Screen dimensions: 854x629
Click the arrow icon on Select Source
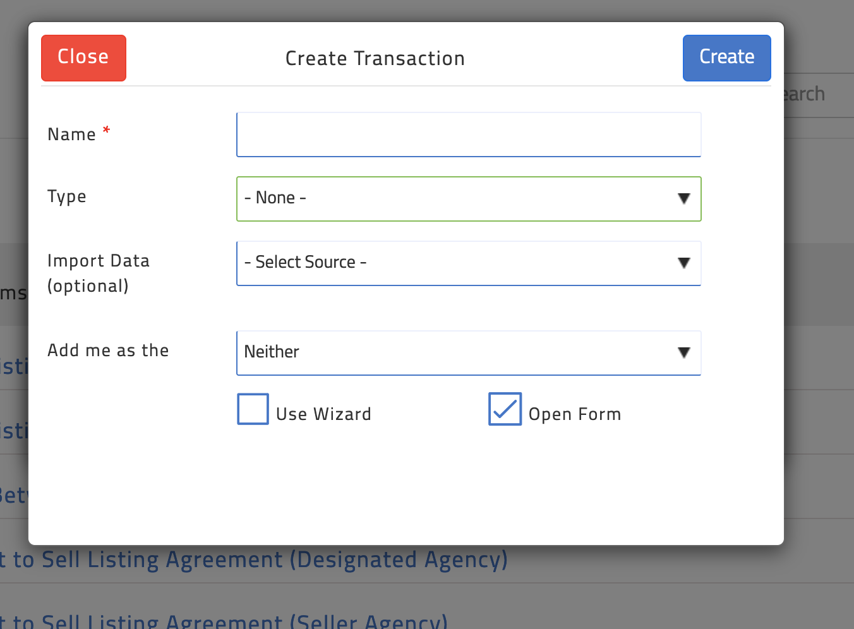point(683,263)
